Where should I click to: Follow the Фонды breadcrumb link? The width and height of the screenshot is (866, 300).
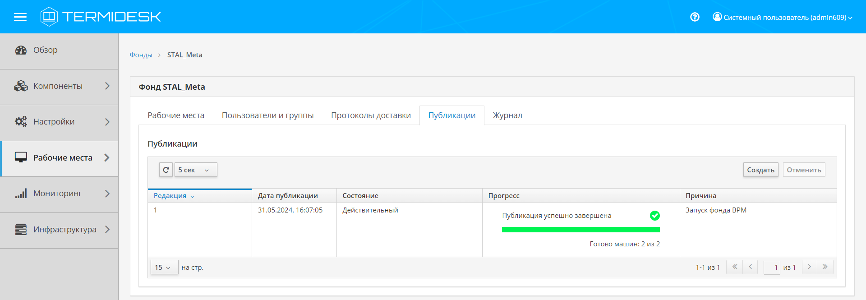[141, 55]
